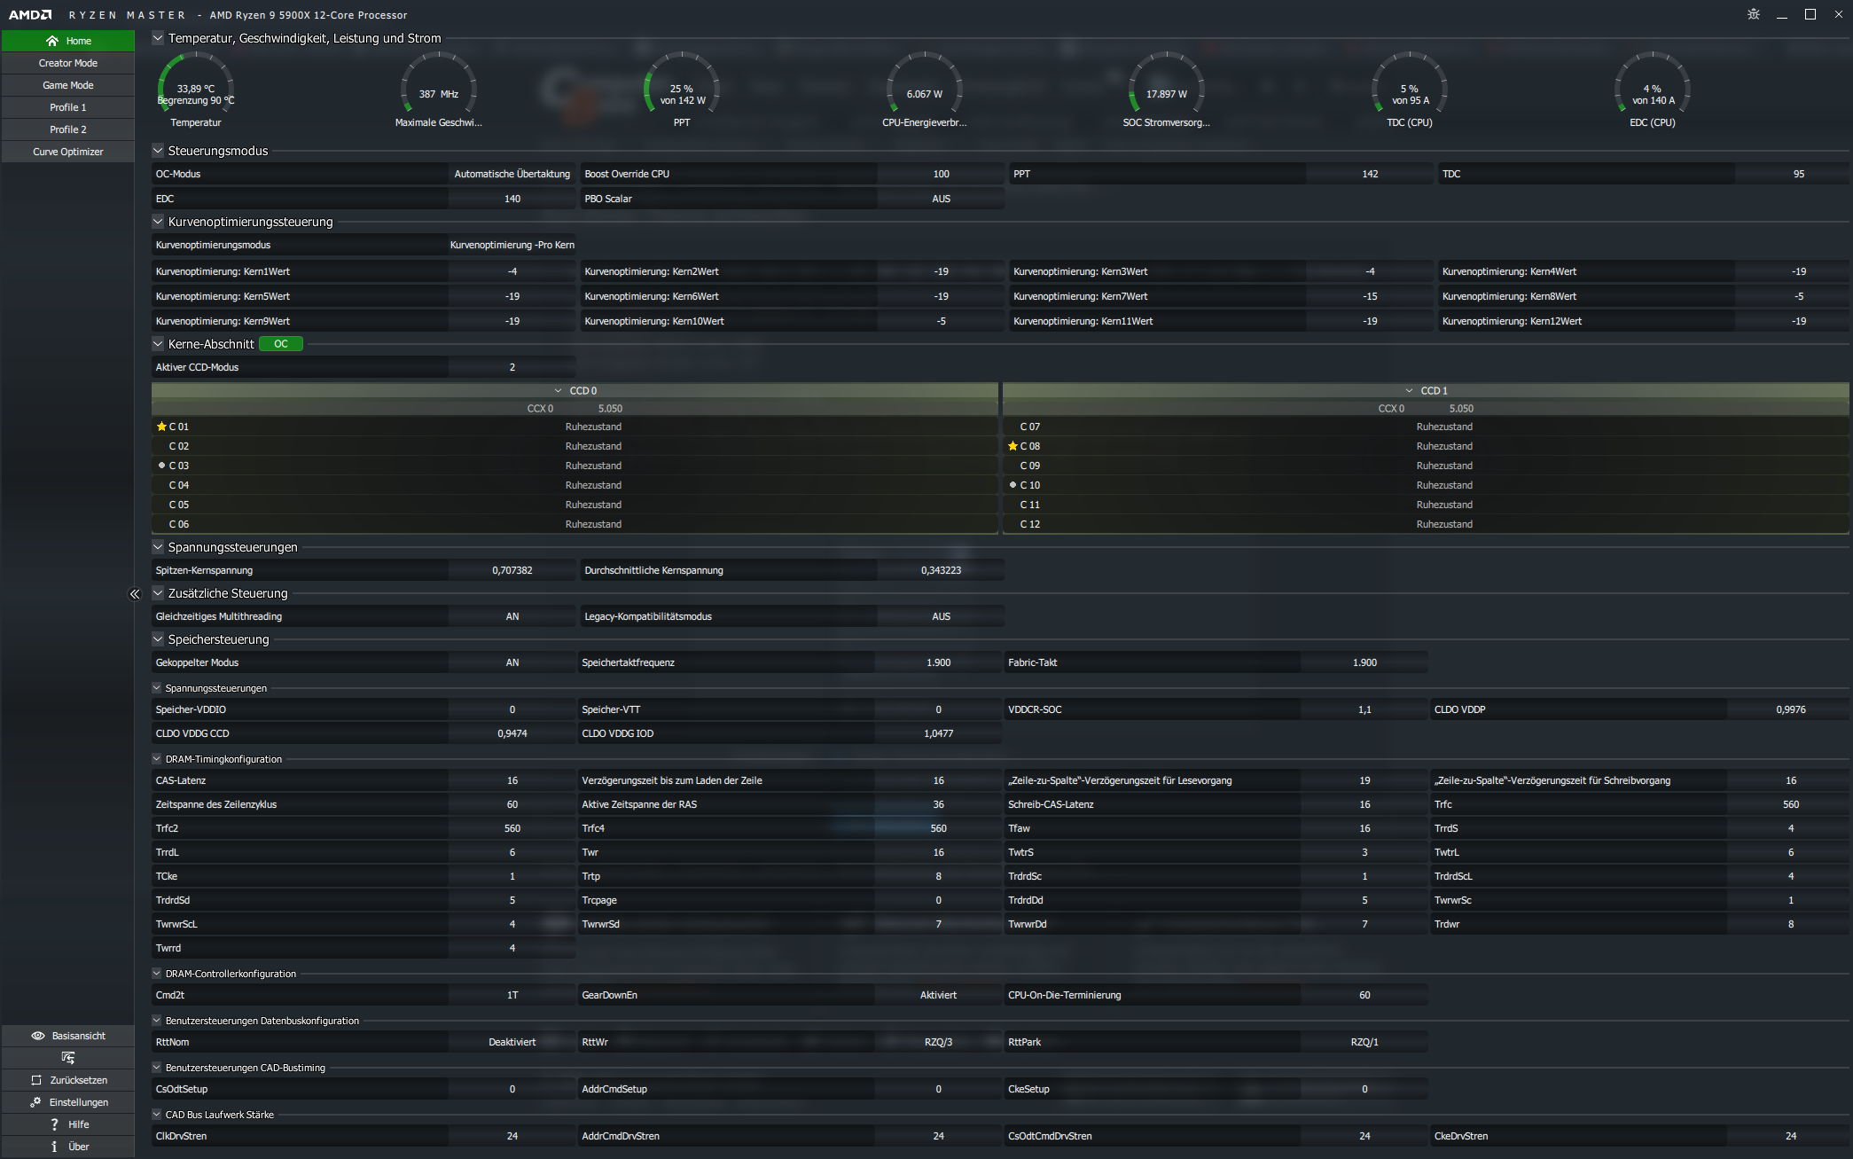Collapse the Steuerungsmodus section
The image size is (1853, 1159).
158,151
